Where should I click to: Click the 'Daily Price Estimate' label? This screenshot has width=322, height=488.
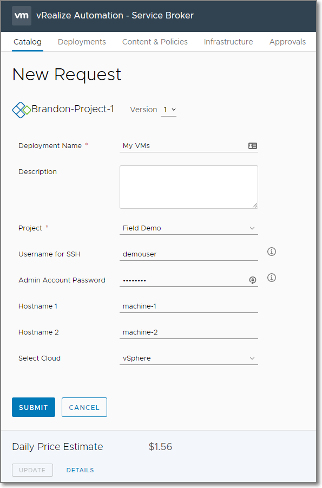pyautogui.click(x=57, y=447)
